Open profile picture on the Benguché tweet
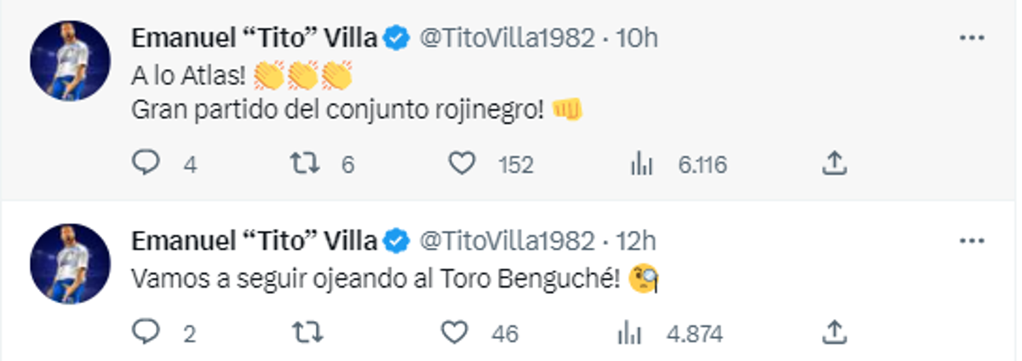 70,264
